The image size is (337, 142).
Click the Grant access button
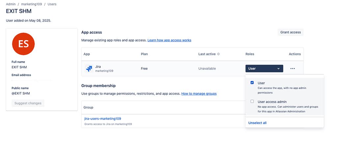290,32
